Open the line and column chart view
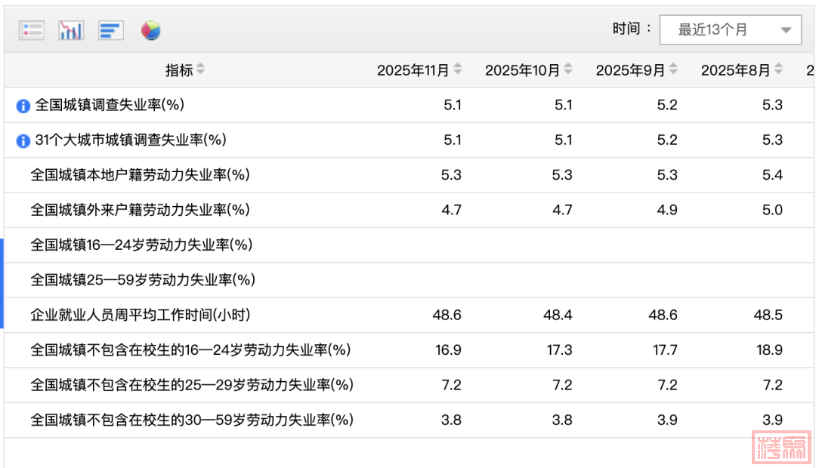The width and height of the screenshot is (816, 468). click(x=71, y=30)
